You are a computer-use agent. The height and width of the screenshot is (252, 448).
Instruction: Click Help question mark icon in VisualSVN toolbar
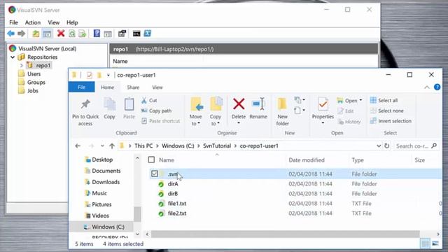(x=97, y=34)
